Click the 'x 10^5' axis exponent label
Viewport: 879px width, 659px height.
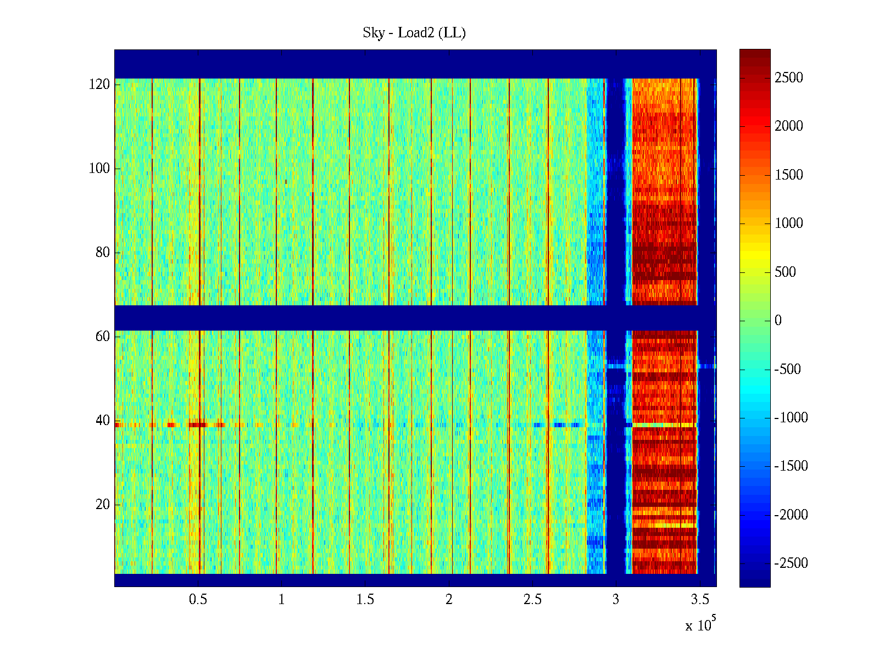point(700,625)
